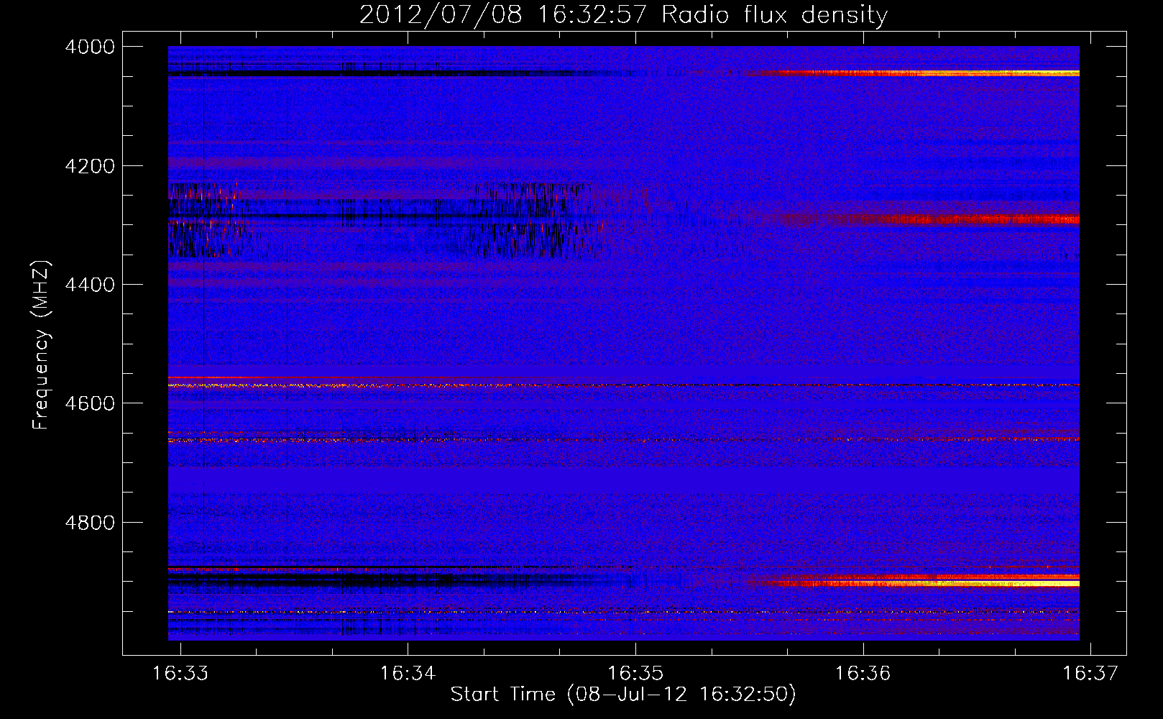Click the 4400 frequency tick label
The image size is (1163, 719).
(90, 285)
